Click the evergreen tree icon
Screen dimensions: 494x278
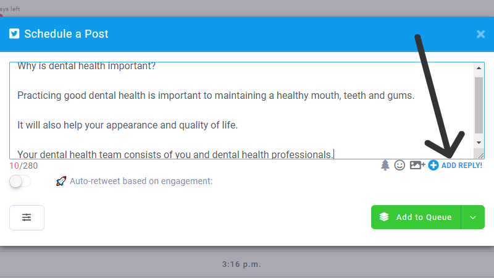[385, 165]
